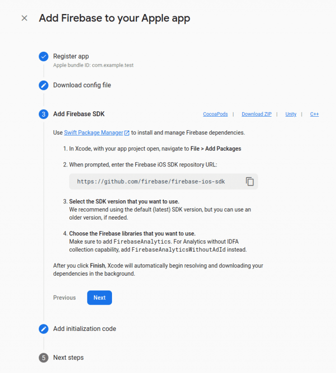Click the pencil icon beside Add initialization code
This screenshot has height=373, width=336.
(x=43, y=329)
